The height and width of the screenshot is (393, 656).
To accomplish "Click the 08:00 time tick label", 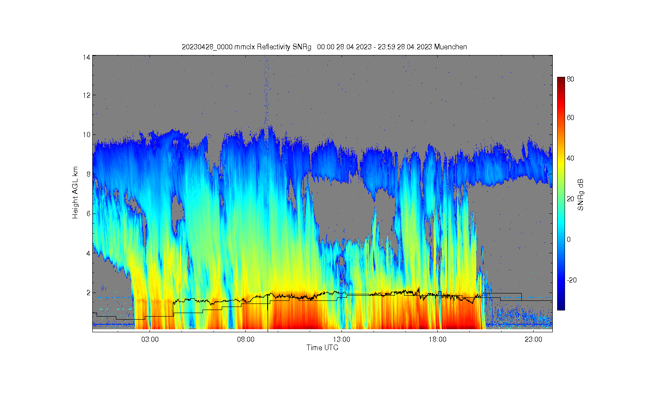I will (x=246, y=339).
